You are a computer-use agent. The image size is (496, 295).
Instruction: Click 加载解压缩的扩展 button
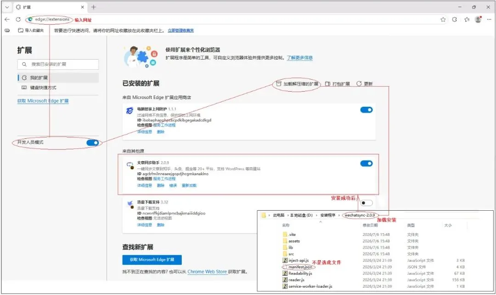(x=297, y=84)
